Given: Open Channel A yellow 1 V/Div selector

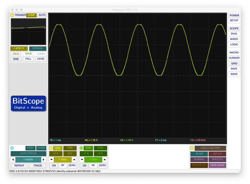Looking at the screenshot, I should (x=63, y=159).
